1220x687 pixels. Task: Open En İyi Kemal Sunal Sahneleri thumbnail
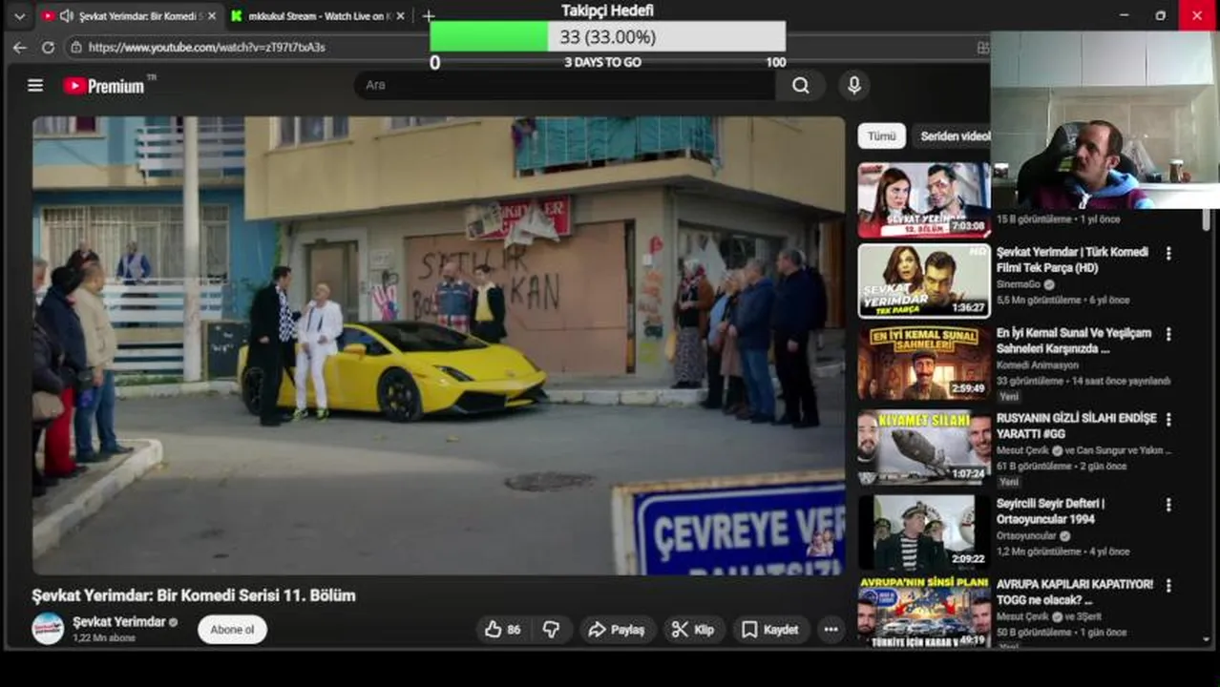(x=923, y=363)
